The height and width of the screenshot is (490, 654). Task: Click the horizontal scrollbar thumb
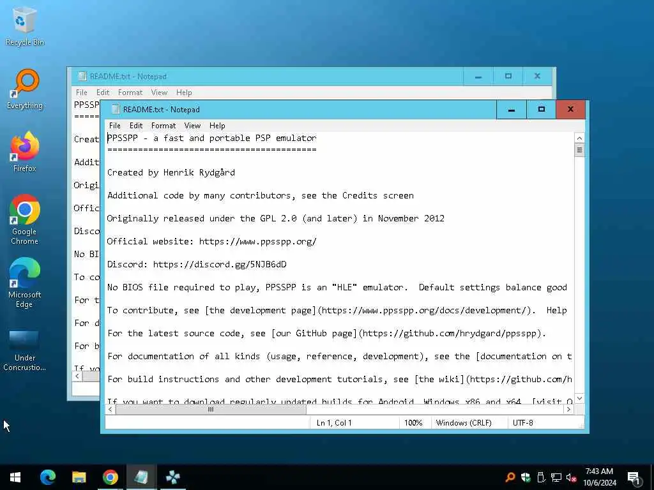(211, 410)
